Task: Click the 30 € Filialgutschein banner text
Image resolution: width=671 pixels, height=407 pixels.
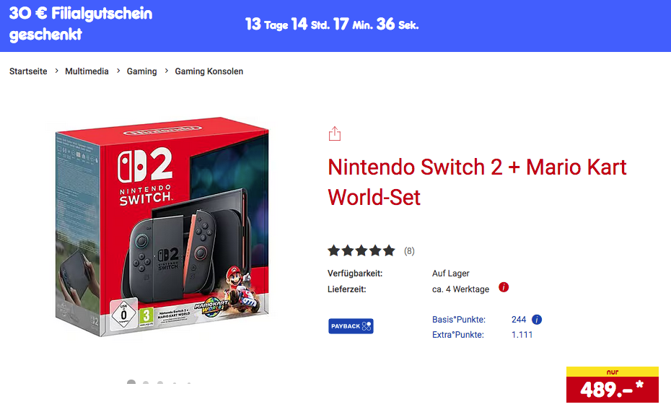Action: 81,24
